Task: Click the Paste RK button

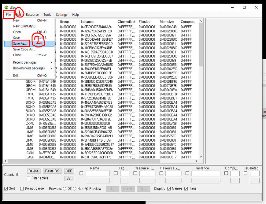Action: click(x=52, y=171)
